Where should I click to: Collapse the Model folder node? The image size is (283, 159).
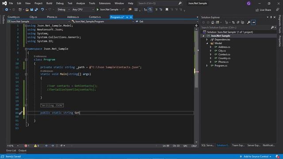click(207, 43)
